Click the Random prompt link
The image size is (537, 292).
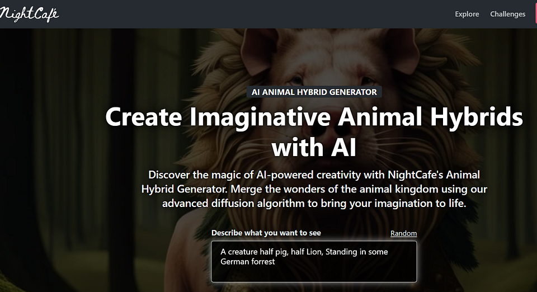pyautogui.click(x=403, y=233)
